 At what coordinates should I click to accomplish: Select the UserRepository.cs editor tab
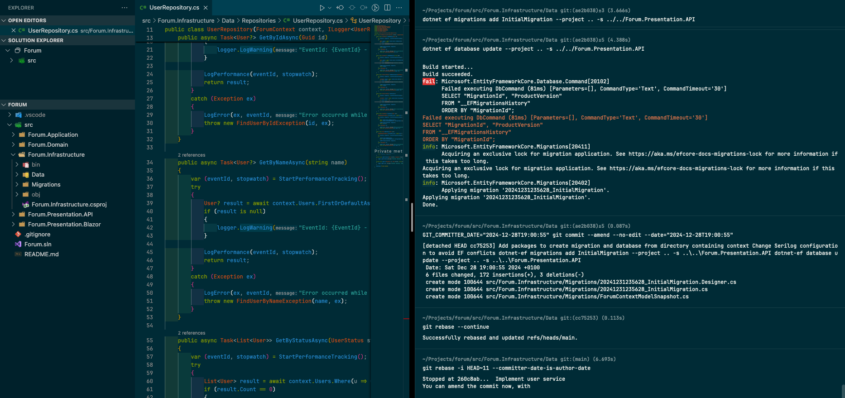(x=174, y=8)
